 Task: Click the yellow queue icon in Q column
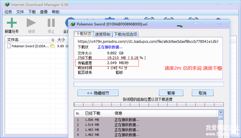coord(52,46)
